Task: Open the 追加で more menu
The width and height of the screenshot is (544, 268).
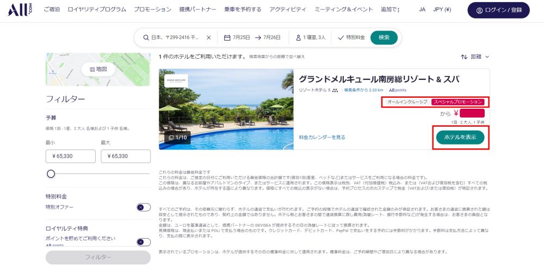Action: click(x=391, y=10)
